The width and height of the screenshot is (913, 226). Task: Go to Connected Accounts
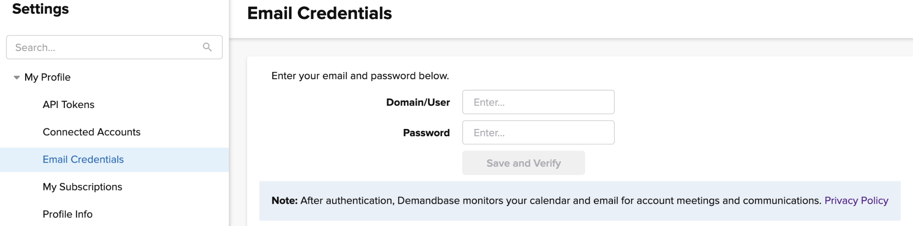(x=91, y=132)
